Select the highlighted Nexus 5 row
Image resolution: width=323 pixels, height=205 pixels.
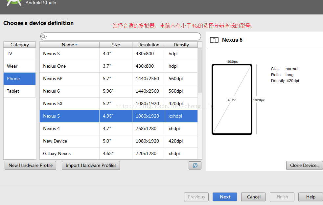pos(119,116)
